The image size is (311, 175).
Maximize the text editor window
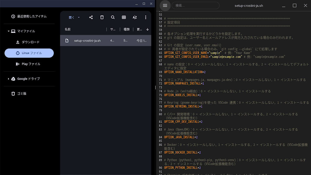click(294, 5)
